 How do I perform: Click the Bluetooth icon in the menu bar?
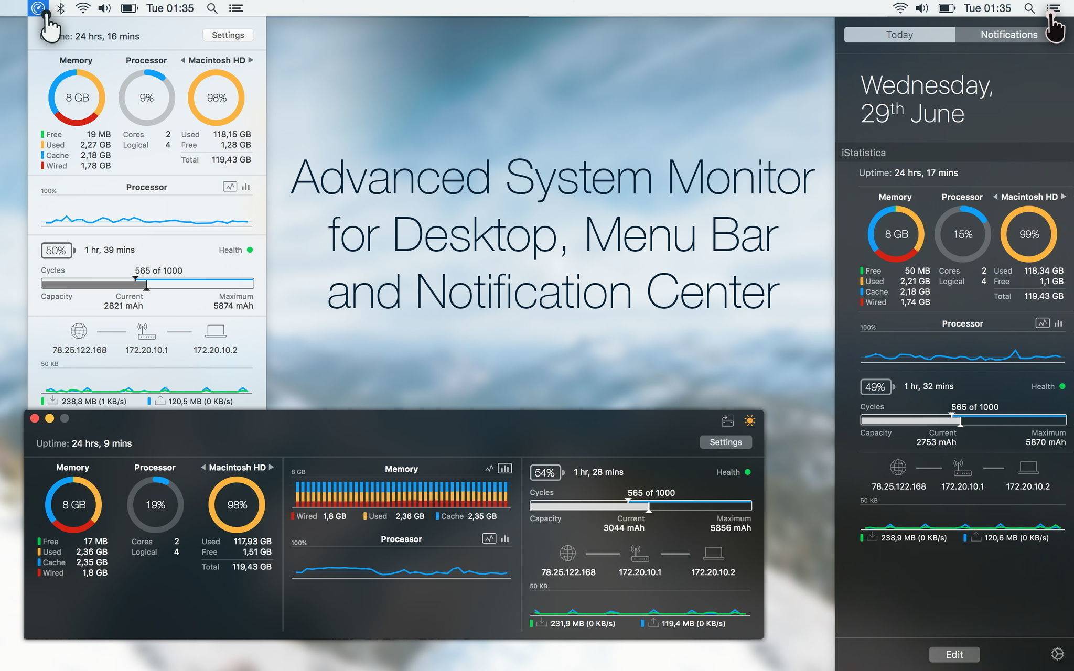pyautogui.click(x=61, y=8)
